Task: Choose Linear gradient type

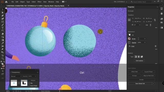Action: tap(136, 57)
